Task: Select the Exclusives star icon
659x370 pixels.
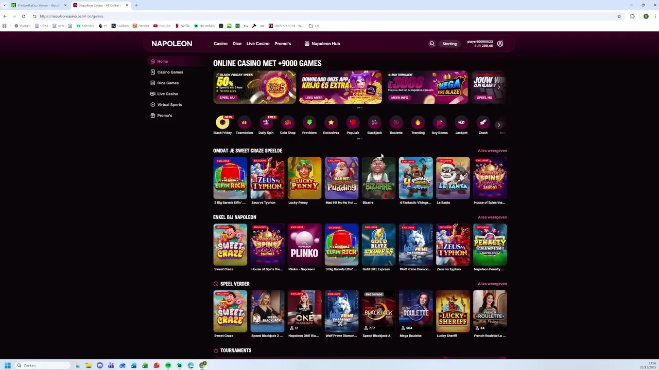Action: tap(331, 122)
